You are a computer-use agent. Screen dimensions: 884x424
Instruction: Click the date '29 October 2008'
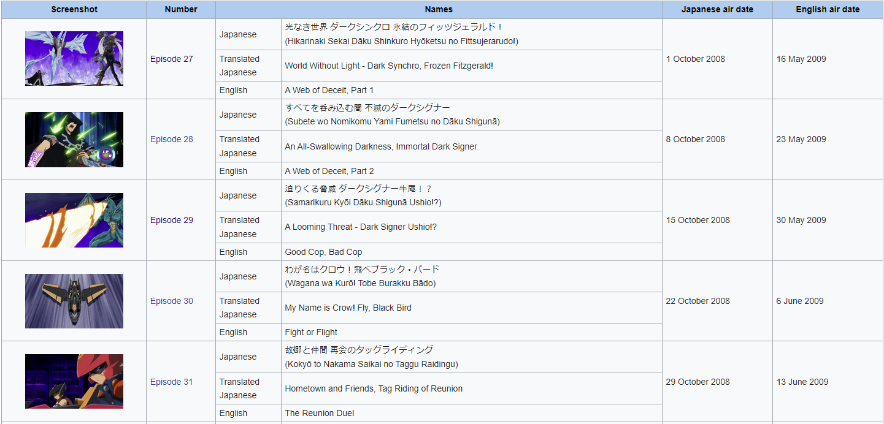point(698,382)
